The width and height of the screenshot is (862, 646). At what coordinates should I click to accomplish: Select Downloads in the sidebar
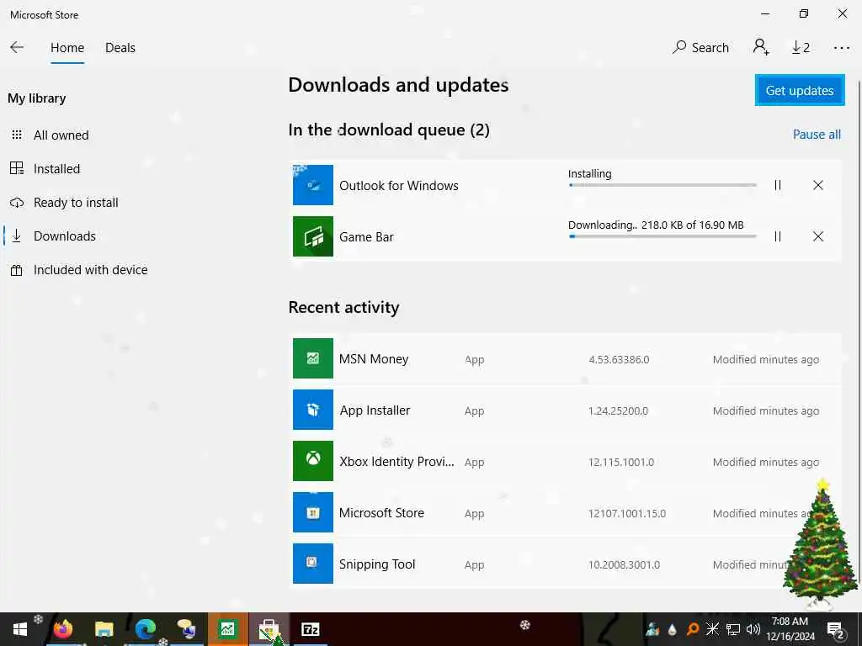point(64,236)
